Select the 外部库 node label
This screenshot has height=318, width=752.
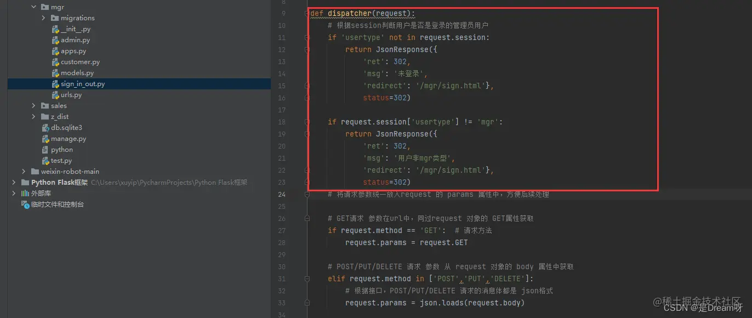click(41, 194)
